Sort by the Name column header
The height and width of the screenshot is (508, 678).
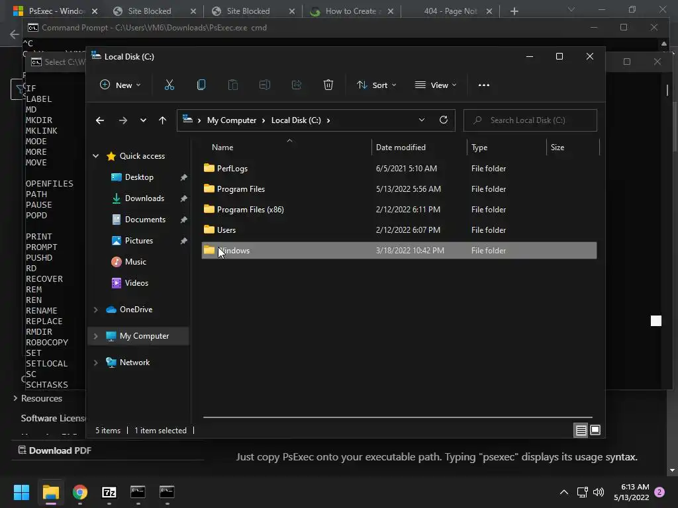(x=222, y=148)
